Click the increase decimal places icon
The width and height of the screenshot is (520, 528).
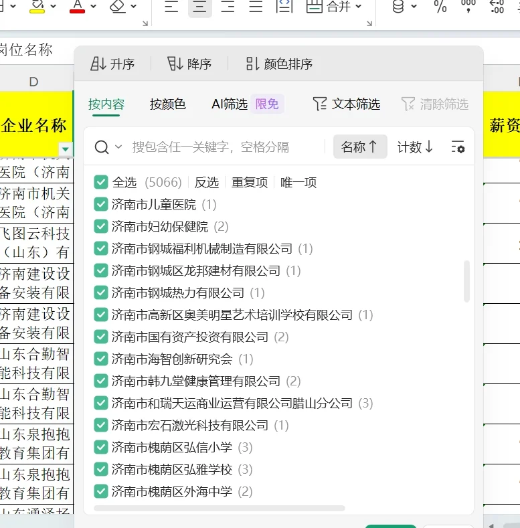pos(497,6)
